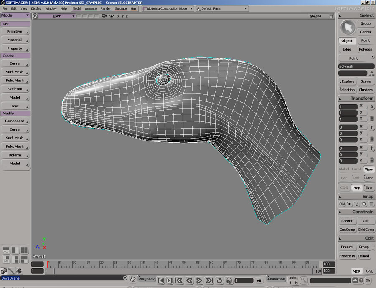Click the scaling options lines icon
The image size is (376, 288).
pos(372,119)
